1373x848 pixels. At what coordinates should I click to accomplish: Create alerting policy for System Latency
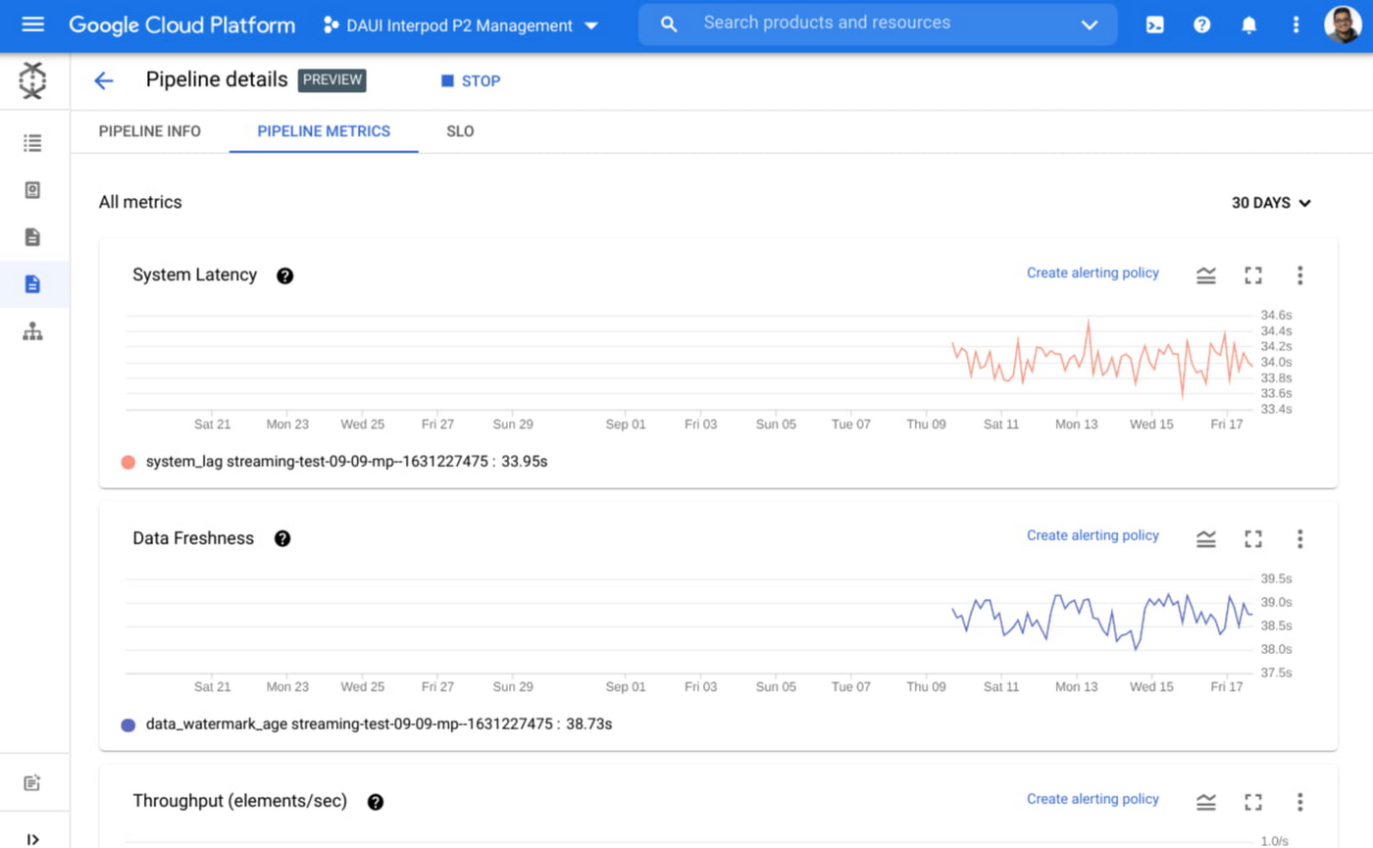1093,273
